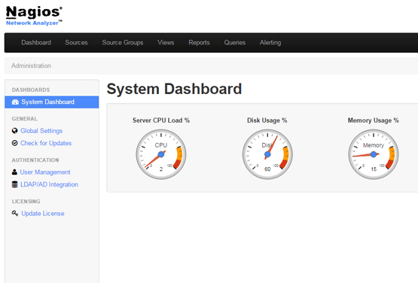
Task: Open the Global Settings link
Action: coord(41,131)
